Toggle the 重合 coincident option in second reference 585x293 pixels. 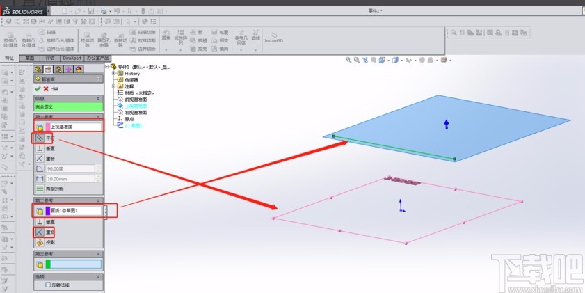[x=40, y=232]
